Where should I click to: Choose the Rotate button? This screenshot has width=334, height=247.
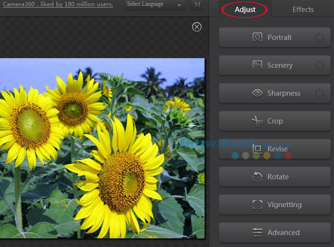[275, 177]
